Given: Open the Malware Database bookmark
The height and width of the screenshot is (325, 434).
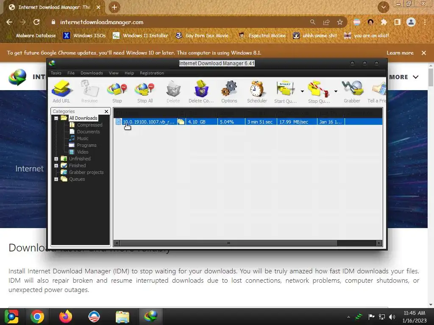Looking at the screenshot, I should point(36,36).
